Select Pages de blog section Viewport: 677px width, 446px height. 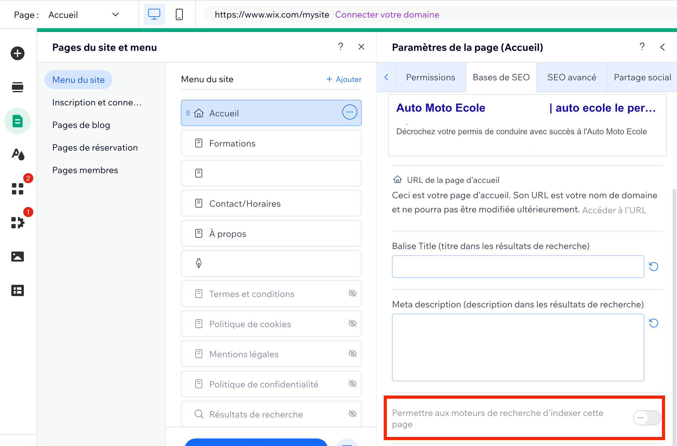[81, 125]
